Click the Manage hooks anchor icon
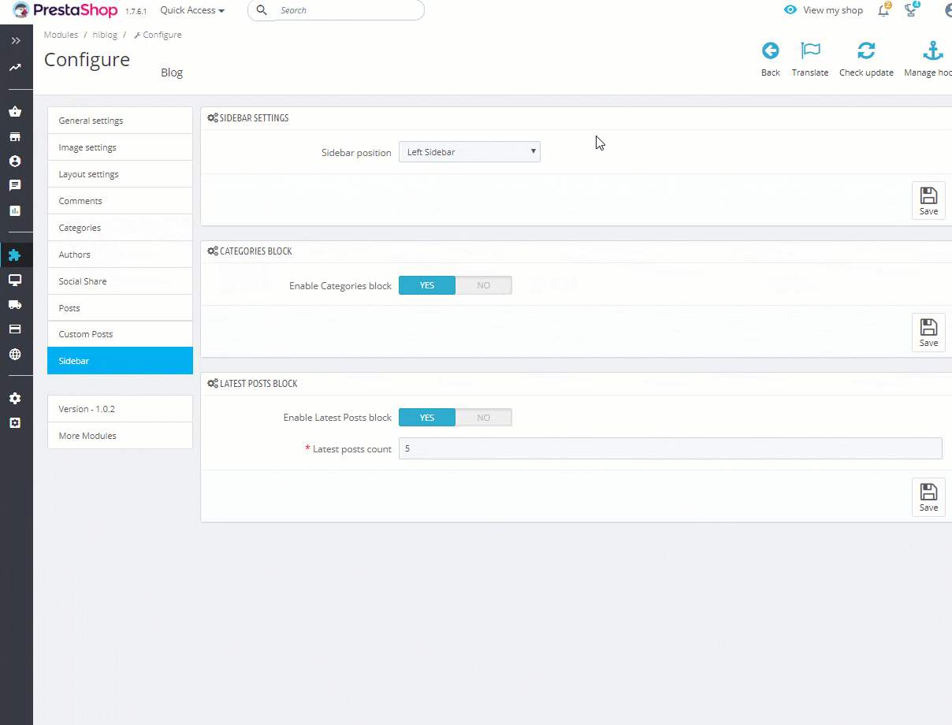The width and height of the screenshot is (952, 725). [933, 51]
